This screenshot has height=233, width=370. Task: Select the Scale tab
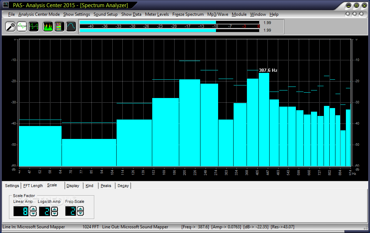pyautogui.click(x=52, y=185)
